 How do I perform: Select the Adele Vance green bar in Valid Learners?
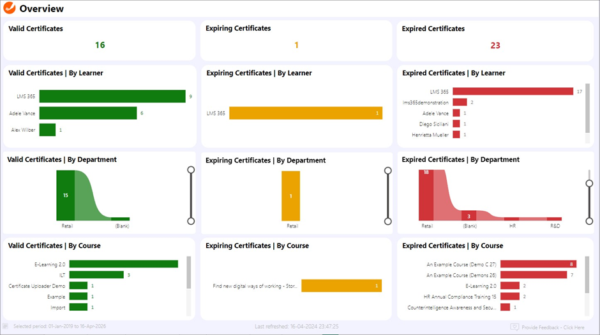tap(88, 113)
